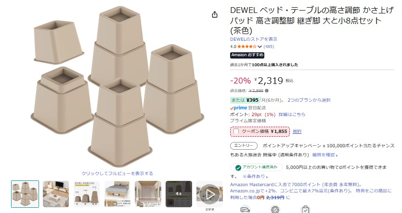
Task: Select the living room scene thumbnail
Action: pos(56,194)
